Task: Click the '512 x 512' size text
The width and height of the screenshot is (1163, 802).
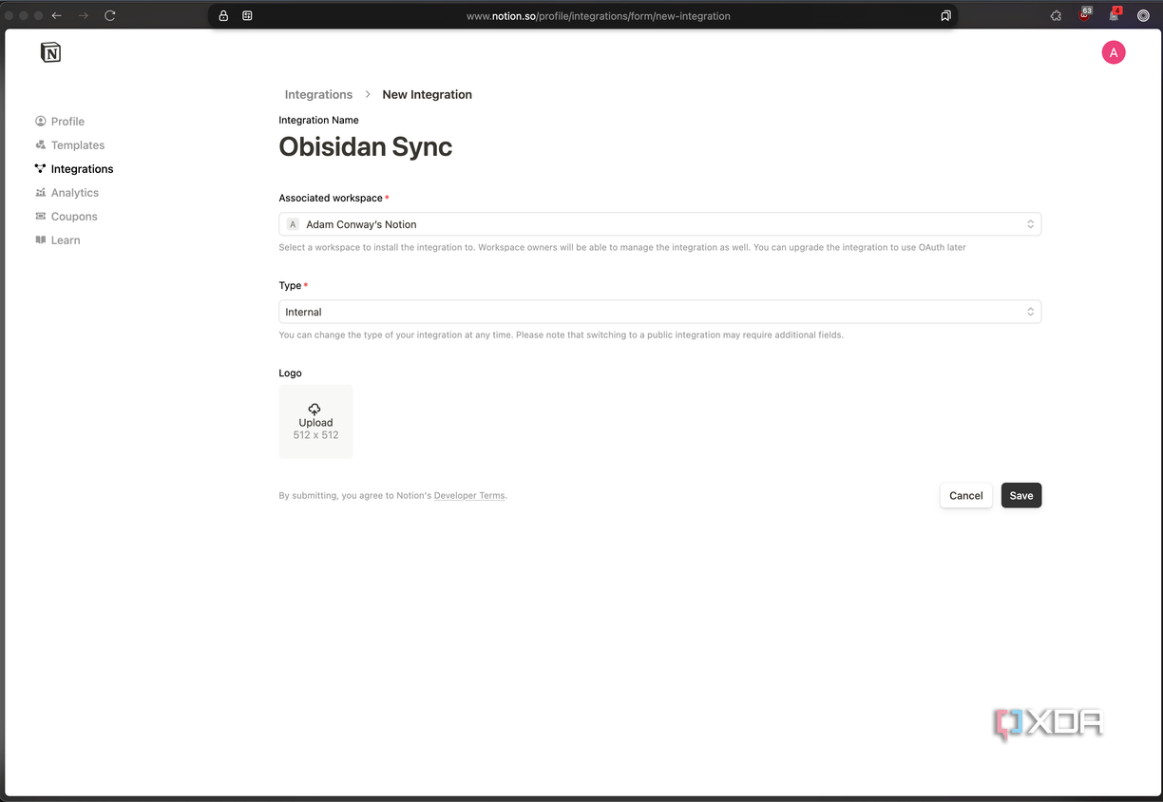Action: [x=315, y=435]
